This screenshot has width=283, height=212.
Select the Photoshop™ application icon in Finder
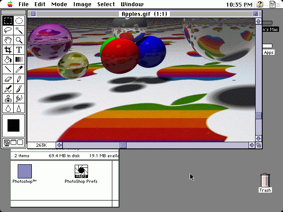(25, 171)
